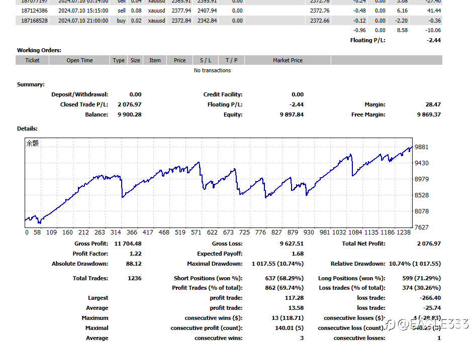
Task: Click the Balance value 9 900.28
Action: (x=129, y=114)
